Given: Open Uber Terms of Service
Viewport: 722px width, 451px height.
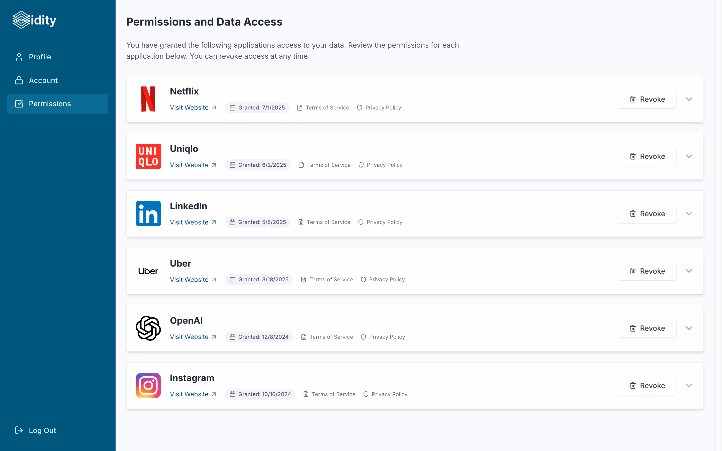Looking at the screenshot, I should point(327,279).
